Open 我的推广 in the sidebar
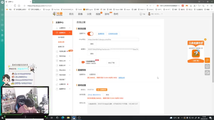 point(62,79)
